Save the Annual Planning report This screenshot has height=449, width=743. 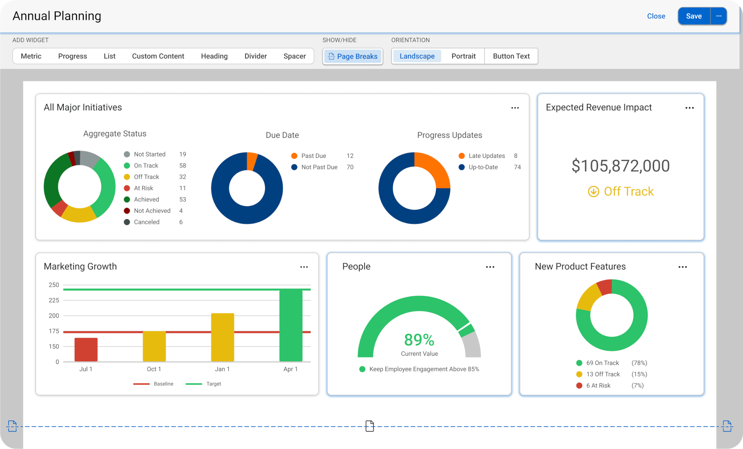pyautogui.click(x=693, y=15)
